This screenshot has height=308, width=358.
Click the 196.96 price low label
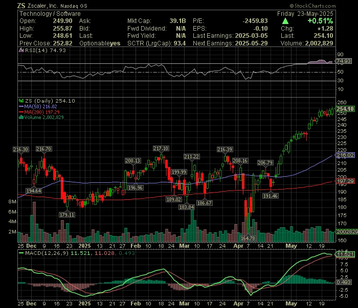136,188
